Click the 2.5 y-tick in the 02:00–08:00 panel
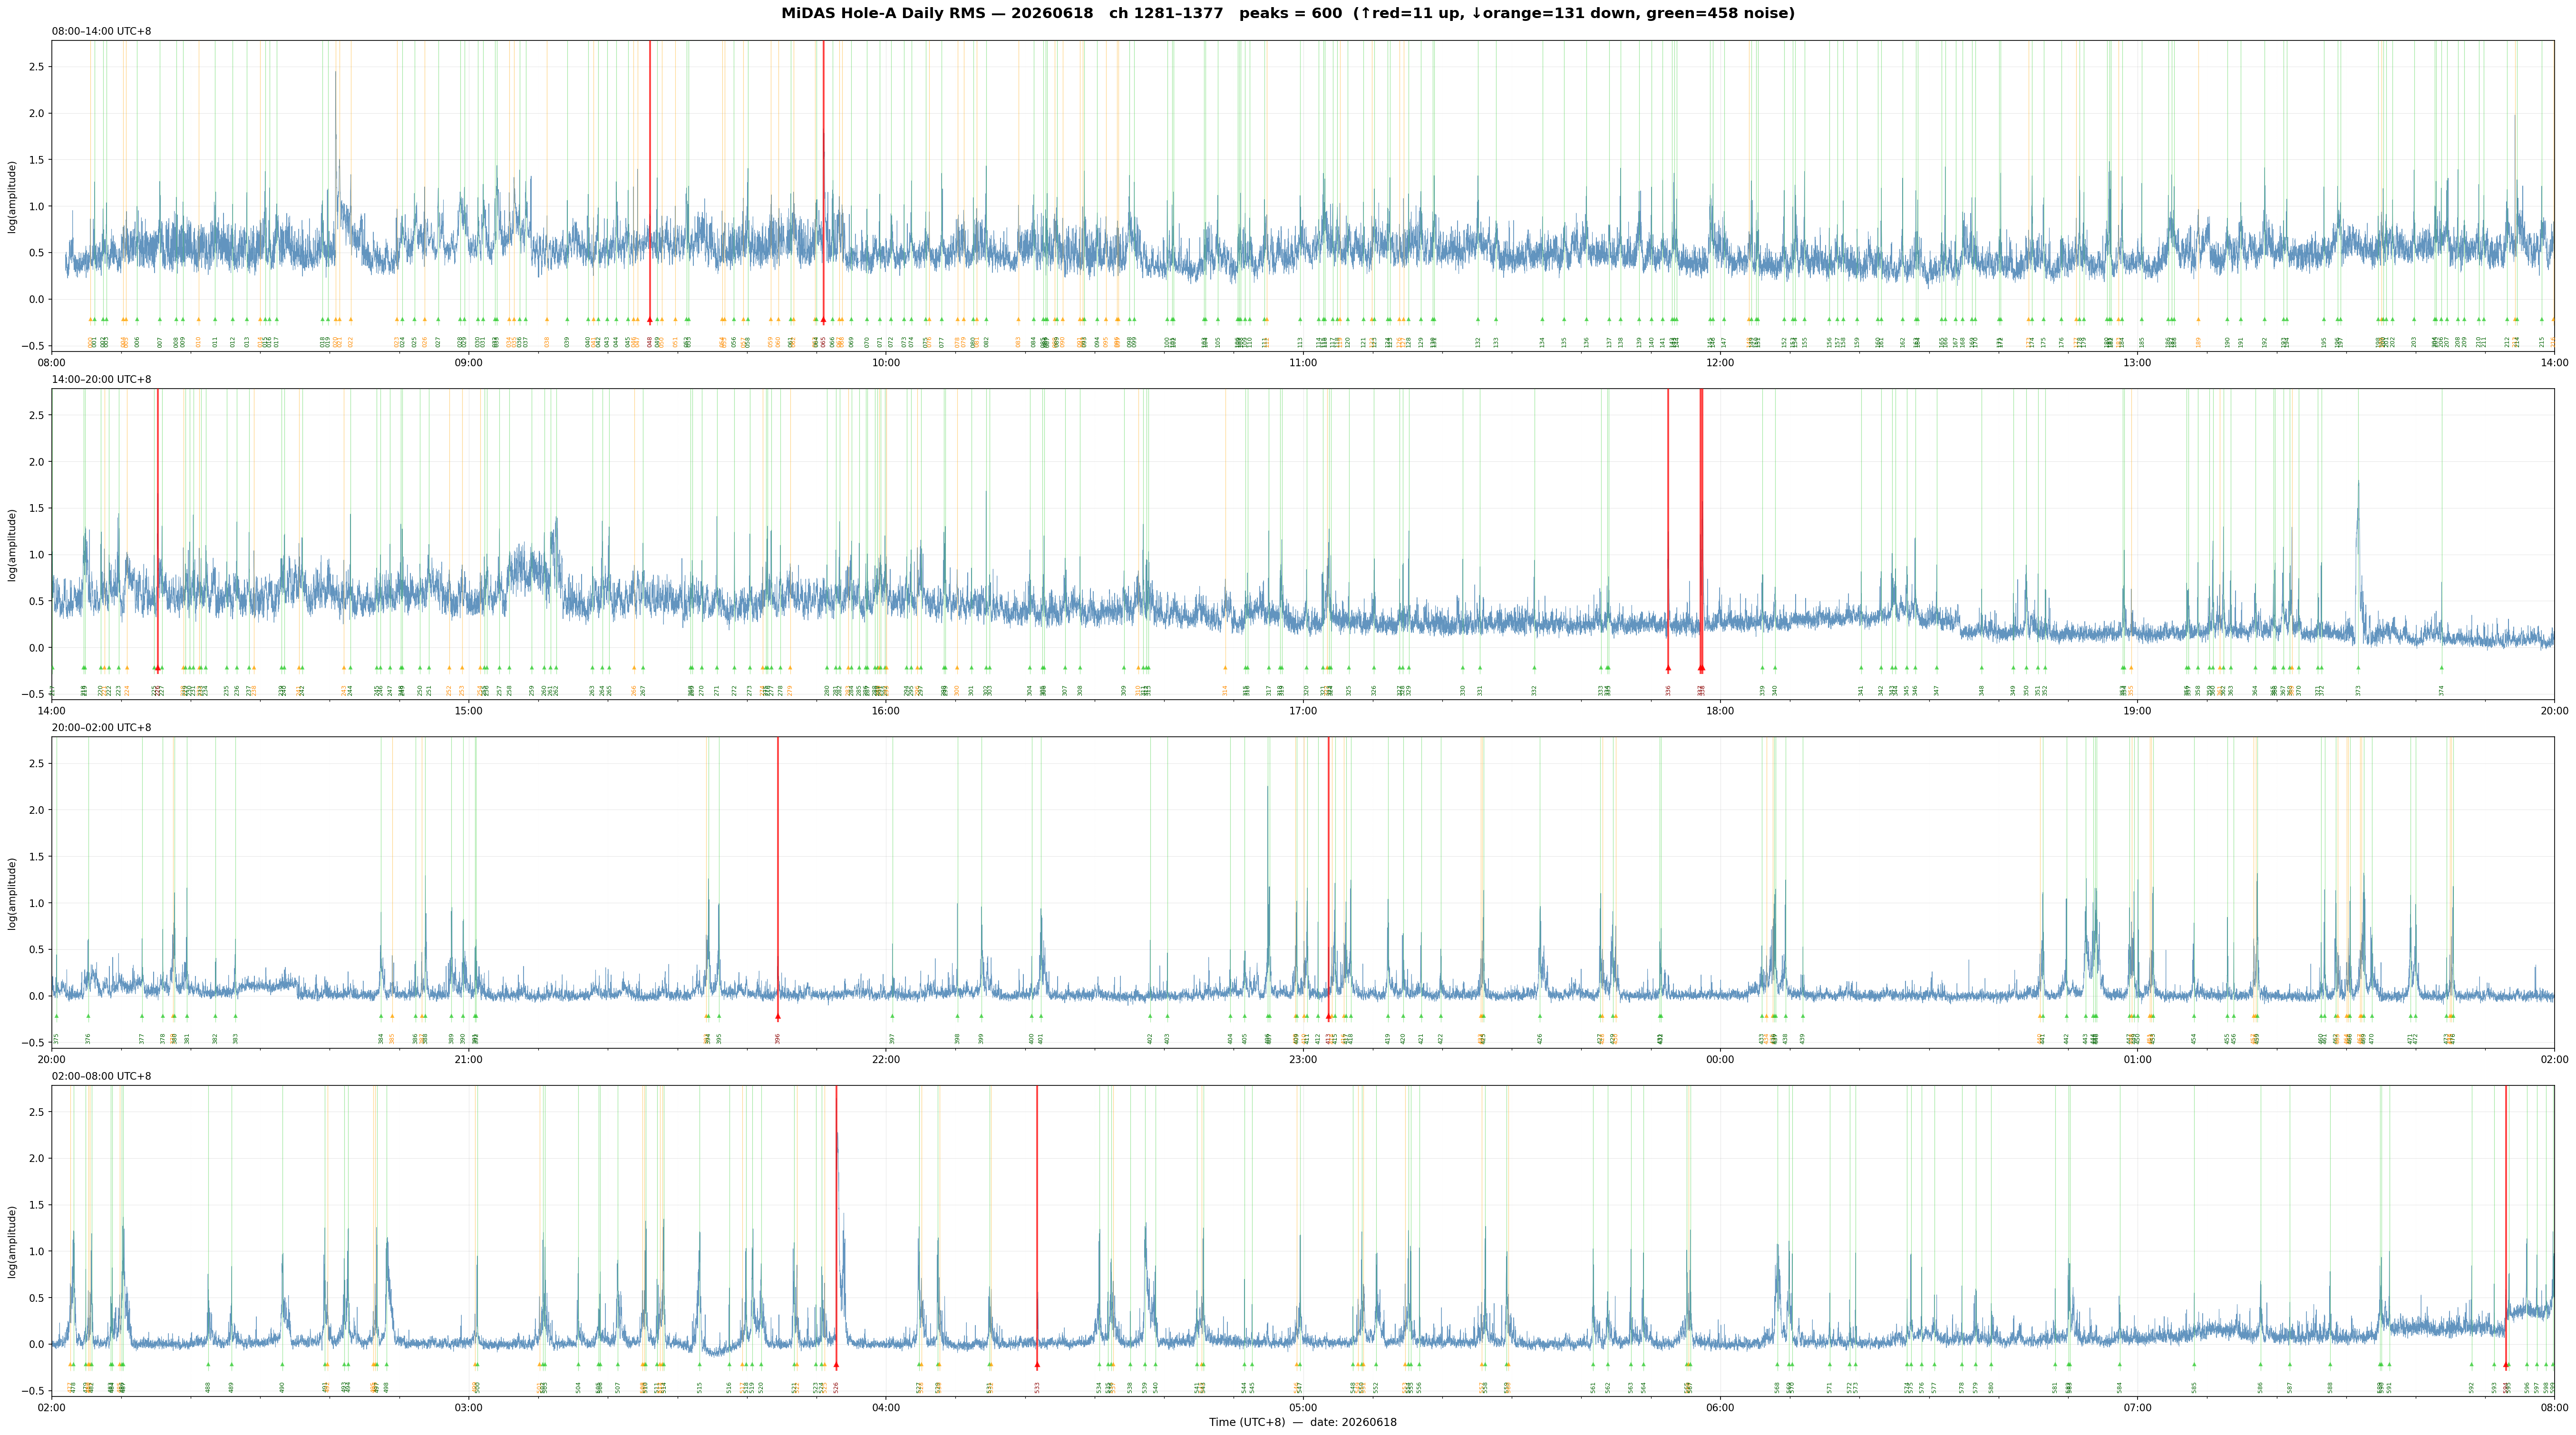Screen dimensions: 2576x1435 point(36,1112)
